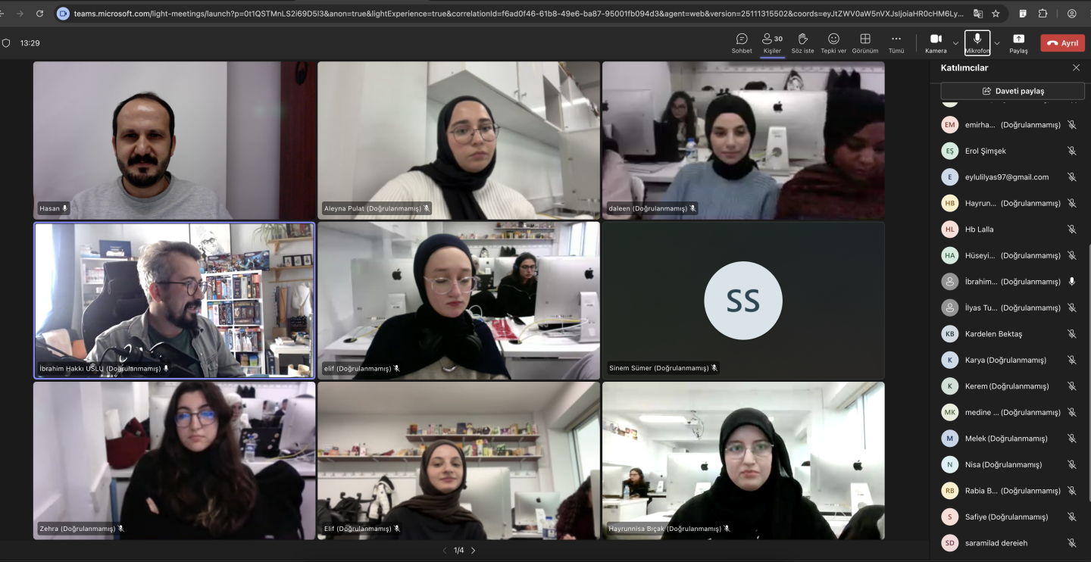
Task: Select Hb Lalla in participants list
Action: (979, 229)
